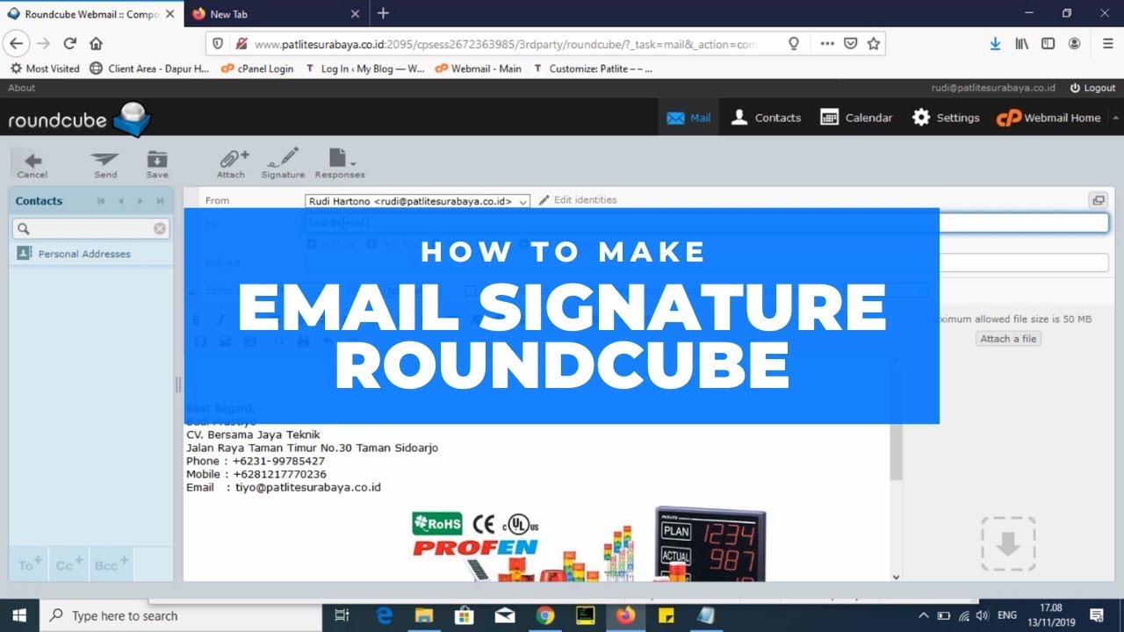The width and height of the screenshot is (1124, 632).
Task: Click the tracking protection shield icon
Action: point(218,43)
